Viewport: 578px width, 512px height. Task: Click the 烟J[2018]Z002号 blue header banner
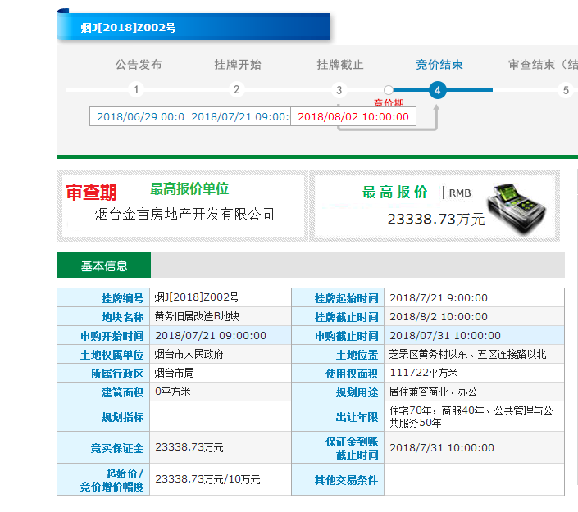[x=193, y=26]
